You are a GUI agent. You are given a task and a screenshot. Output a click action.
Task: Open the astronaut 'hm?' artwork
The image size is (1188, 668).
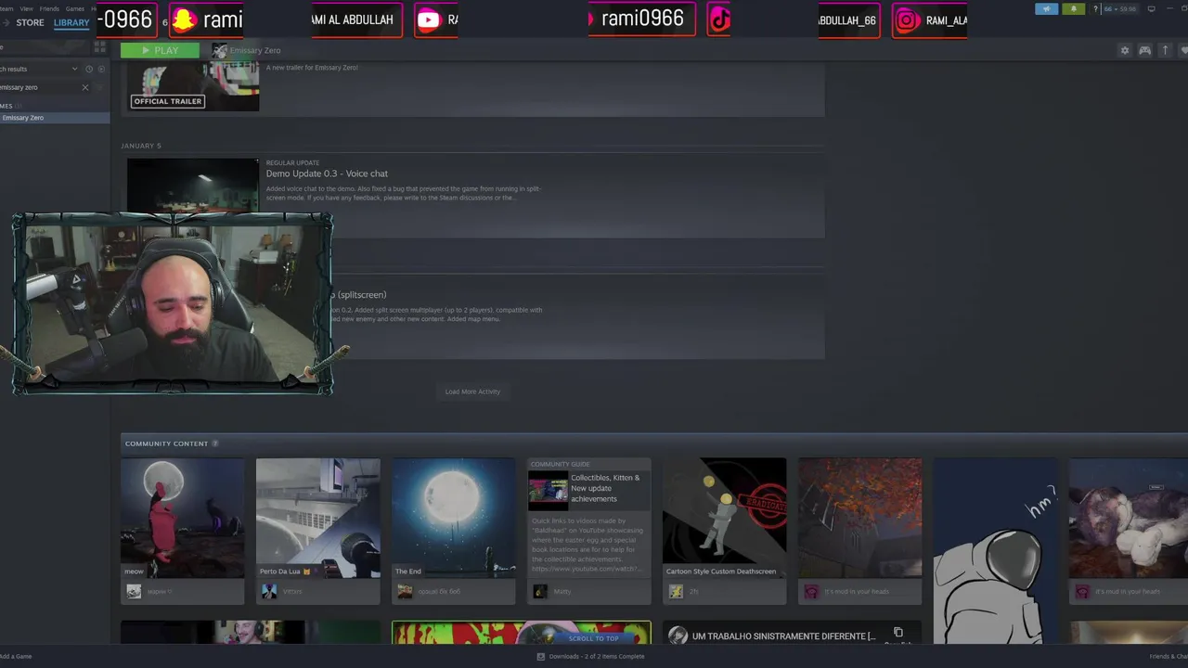(995, 550)
